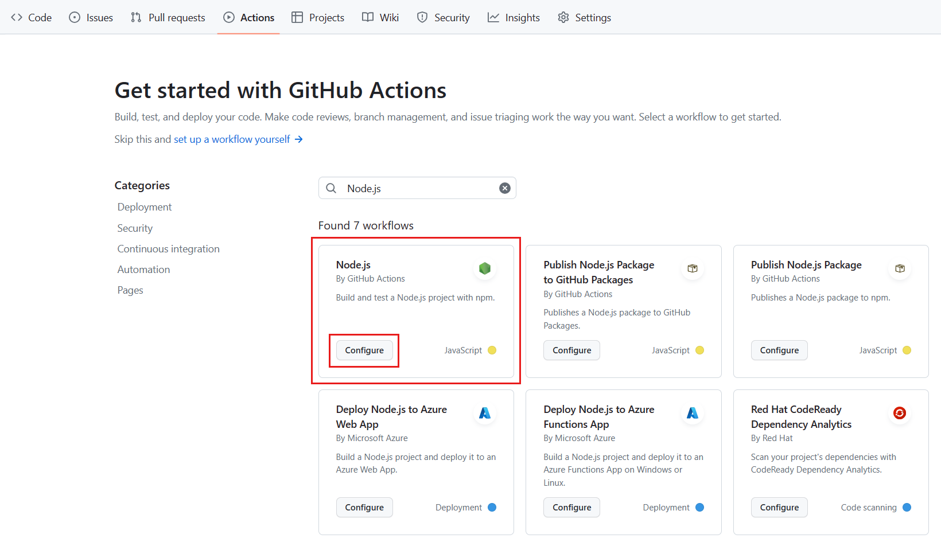Viewport: 941px width, 542px height.
Task: Click the search magnifier icon in the workflow search box
Action: (x=331, y=188)
